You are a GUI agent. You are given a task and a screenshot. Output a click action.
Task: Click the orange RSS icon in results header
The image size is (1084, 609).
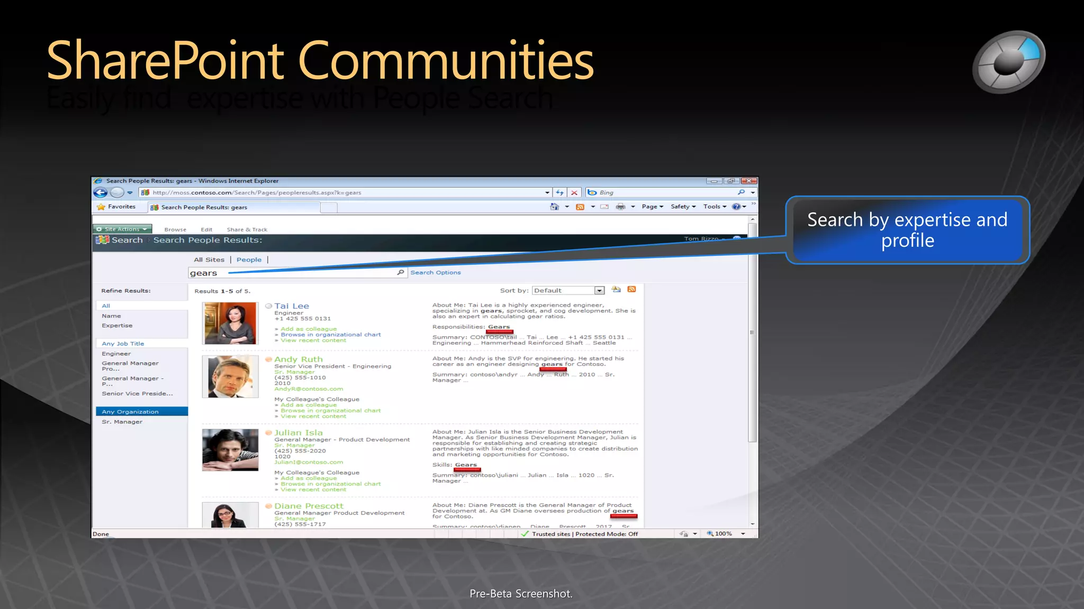point(631,290)
